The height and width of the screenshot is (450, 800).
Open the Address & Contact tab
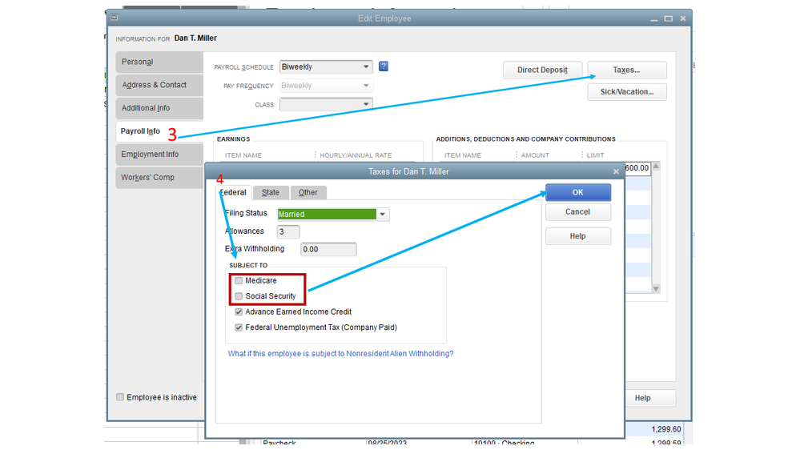pos(159,85)
